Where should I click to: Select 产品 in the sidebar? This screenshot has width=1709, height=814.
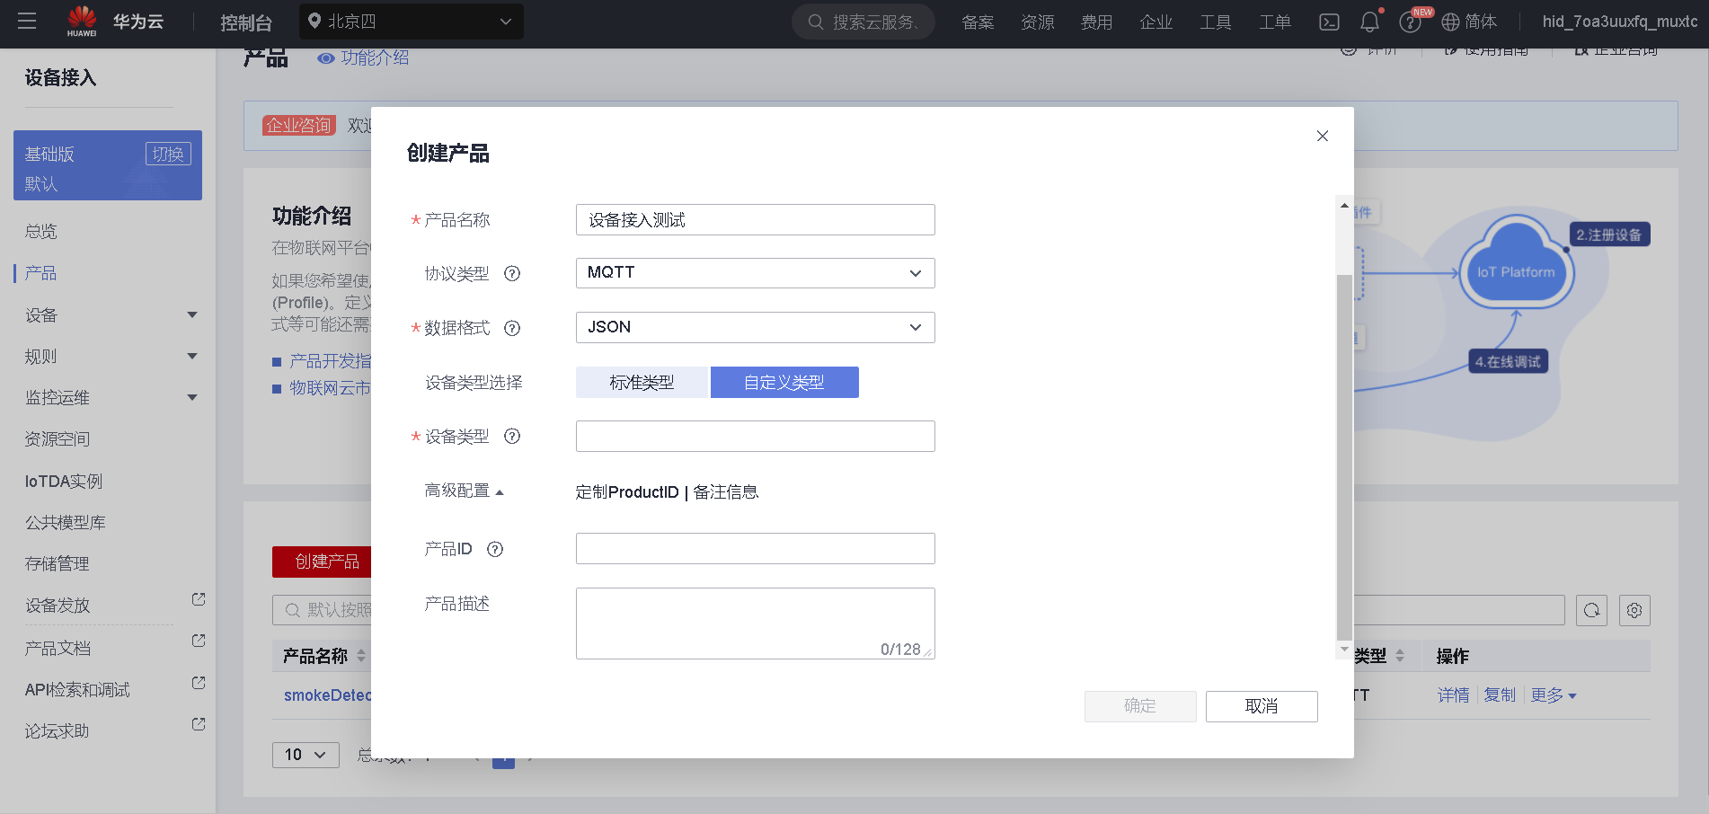[41, 273]
